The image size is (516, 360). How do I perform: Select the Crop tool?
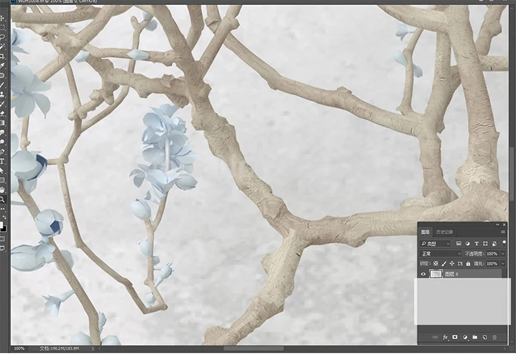point(2,56)
